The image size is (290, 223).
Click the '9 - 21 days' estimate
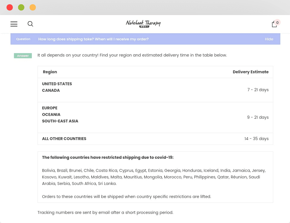pyautogui.click(x=258, y=117)
